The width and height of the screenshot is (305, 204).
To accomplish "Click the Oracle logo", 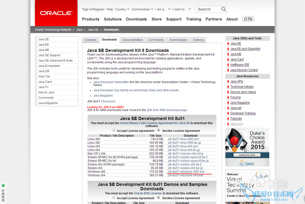I will (56, 13).
